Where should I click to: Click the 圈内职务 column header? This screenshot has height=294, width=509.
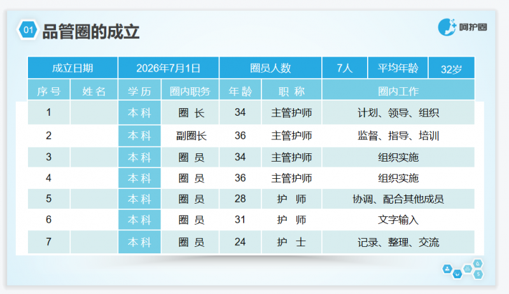click(x=190, y=90)
